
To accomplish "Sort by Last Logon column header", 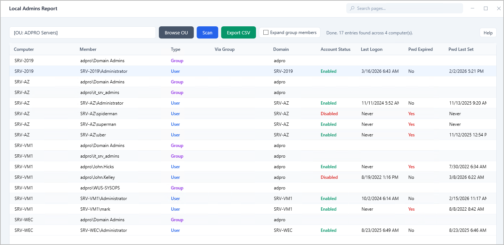I will coord(371,49).
